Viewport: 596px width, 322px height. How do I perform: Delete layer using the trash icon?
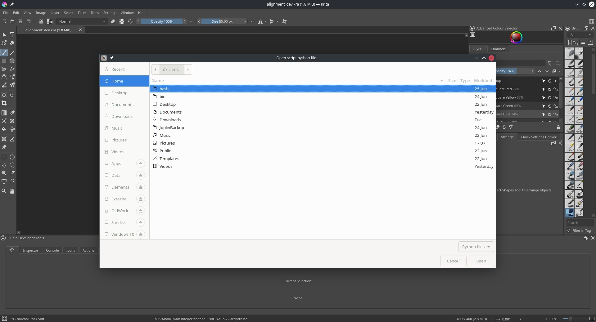coord(558,127)
